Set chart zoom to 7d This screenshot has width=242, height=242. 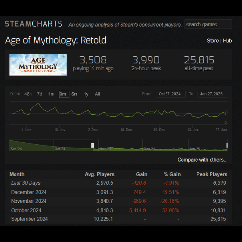coord(40,94)
